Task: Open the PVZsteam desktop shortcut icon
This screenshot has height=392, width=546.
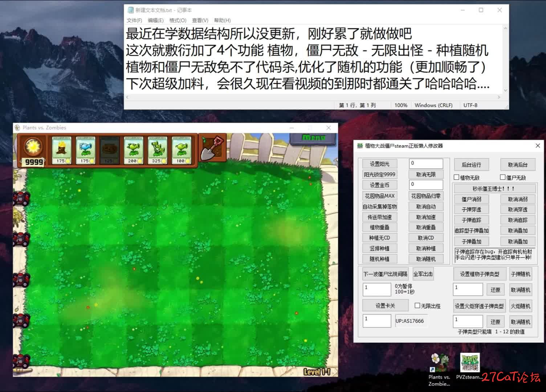Action: [470, 363]
